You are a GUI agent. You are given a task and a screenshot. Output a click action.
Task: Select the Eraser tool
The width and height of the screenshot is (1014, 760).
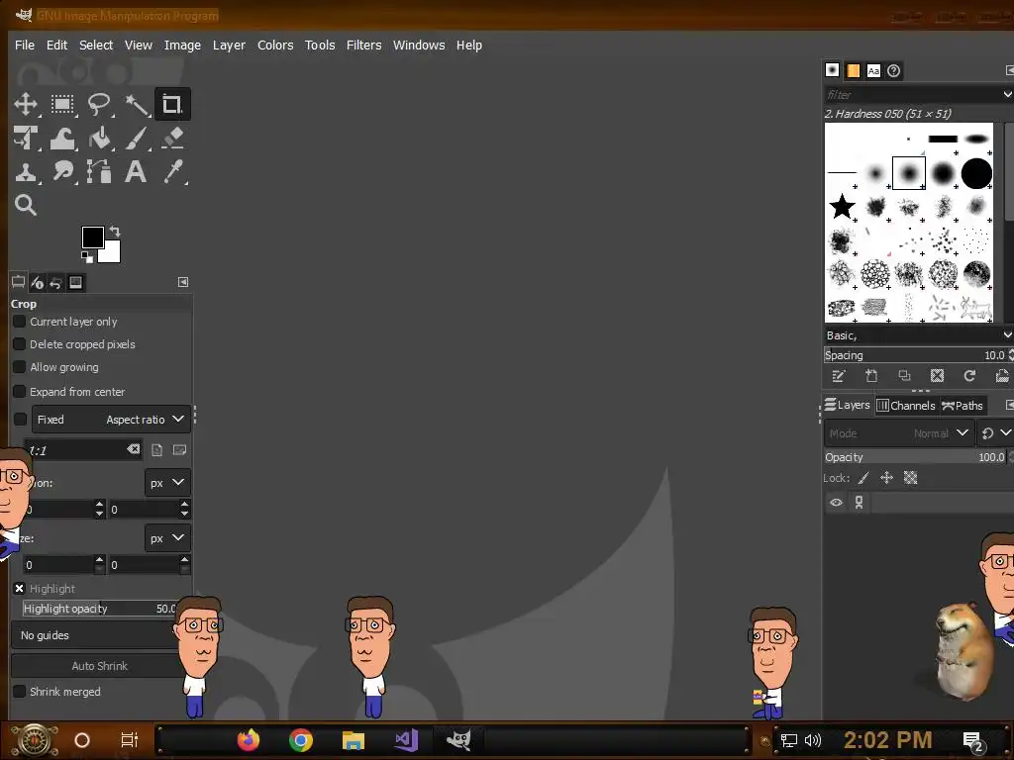point(172,139)
